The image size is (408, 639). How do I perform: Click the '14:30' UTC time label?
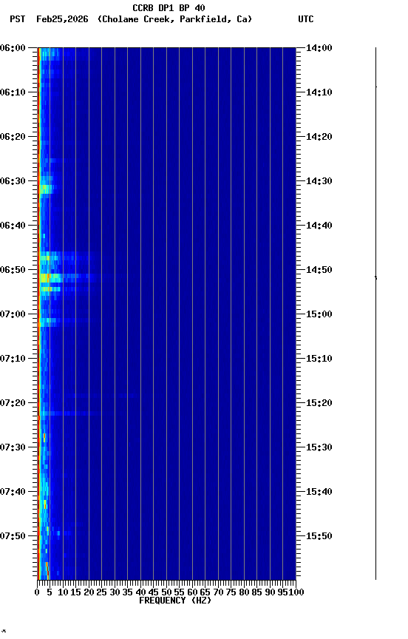tap(319, 181)
